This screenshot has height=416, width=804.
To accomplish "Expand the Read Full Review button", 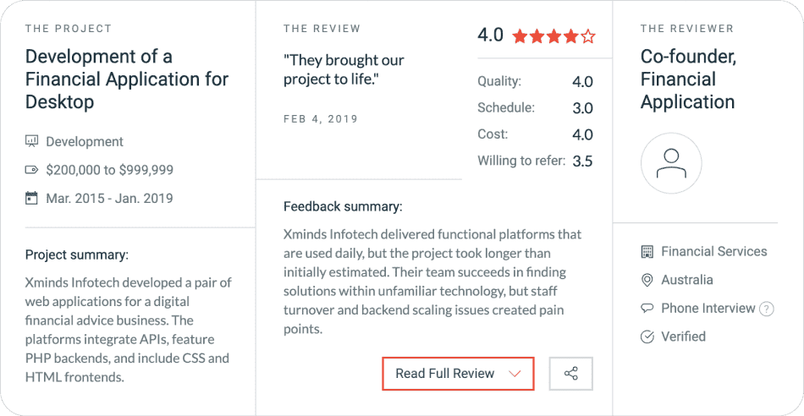I will (x=458, y=374).
